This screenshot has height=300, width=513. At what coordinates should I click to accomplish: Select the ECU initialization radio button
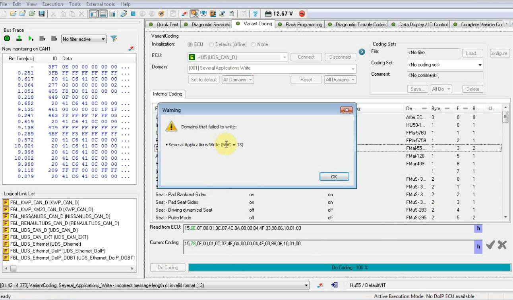click(x=190, y=44)
